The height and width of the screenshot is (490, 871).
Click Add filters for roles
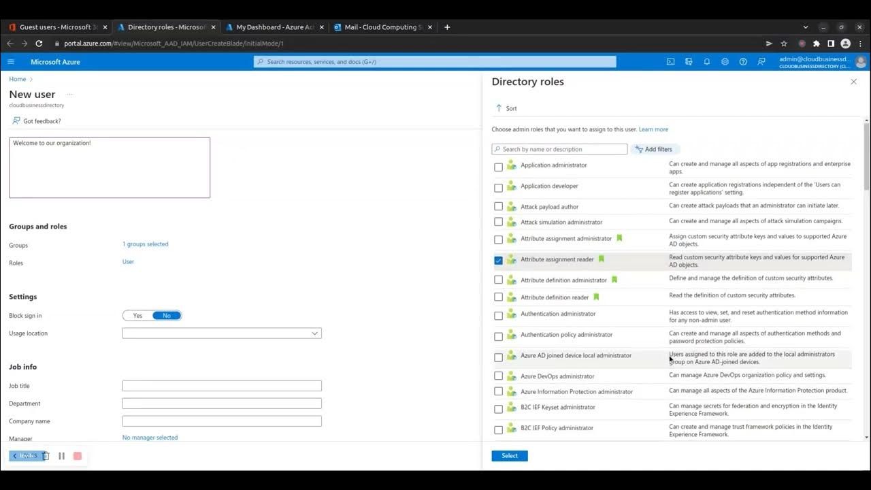click(654, 149)
